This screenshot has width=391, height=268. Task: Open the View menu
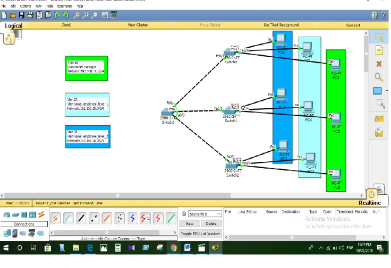pyautogui.click(x=38, y=6)
